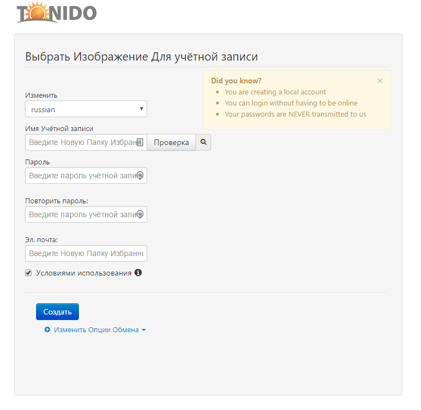Click the magnifier search icon button

203,142
